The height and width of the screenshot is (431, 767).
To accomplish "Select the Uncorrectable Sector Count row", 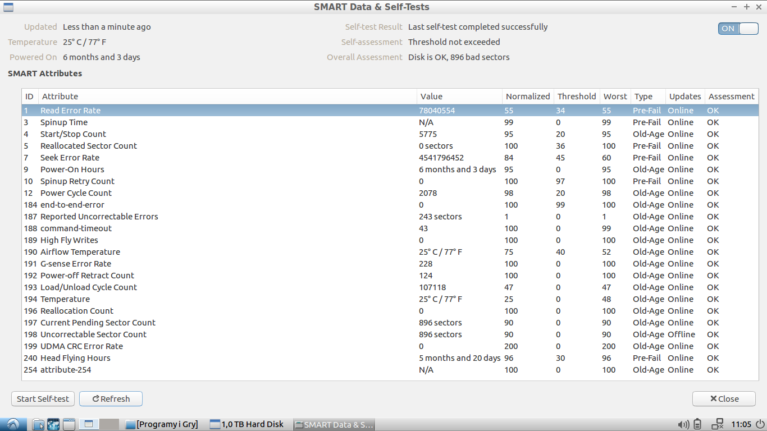I will tap(390, 334).
